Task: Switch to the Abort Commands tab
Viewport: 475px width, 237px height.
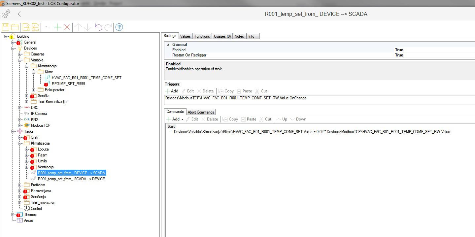Action: point(201,112)
